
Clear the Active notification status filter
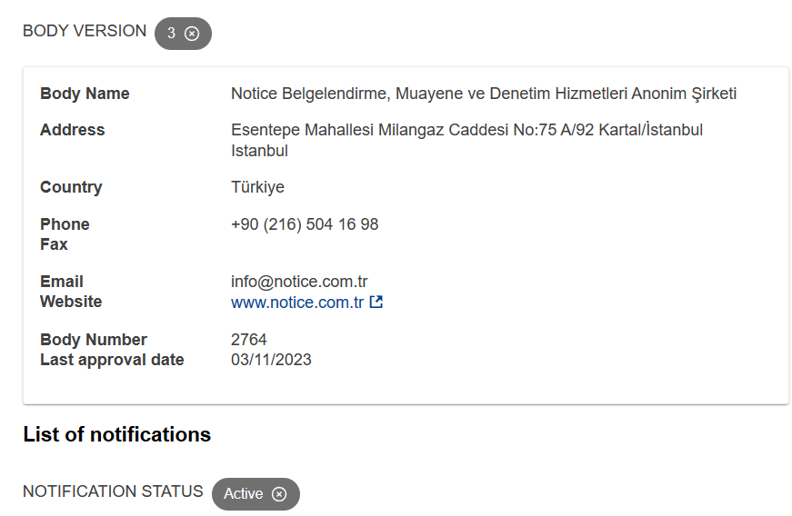(x=279, y=494)
